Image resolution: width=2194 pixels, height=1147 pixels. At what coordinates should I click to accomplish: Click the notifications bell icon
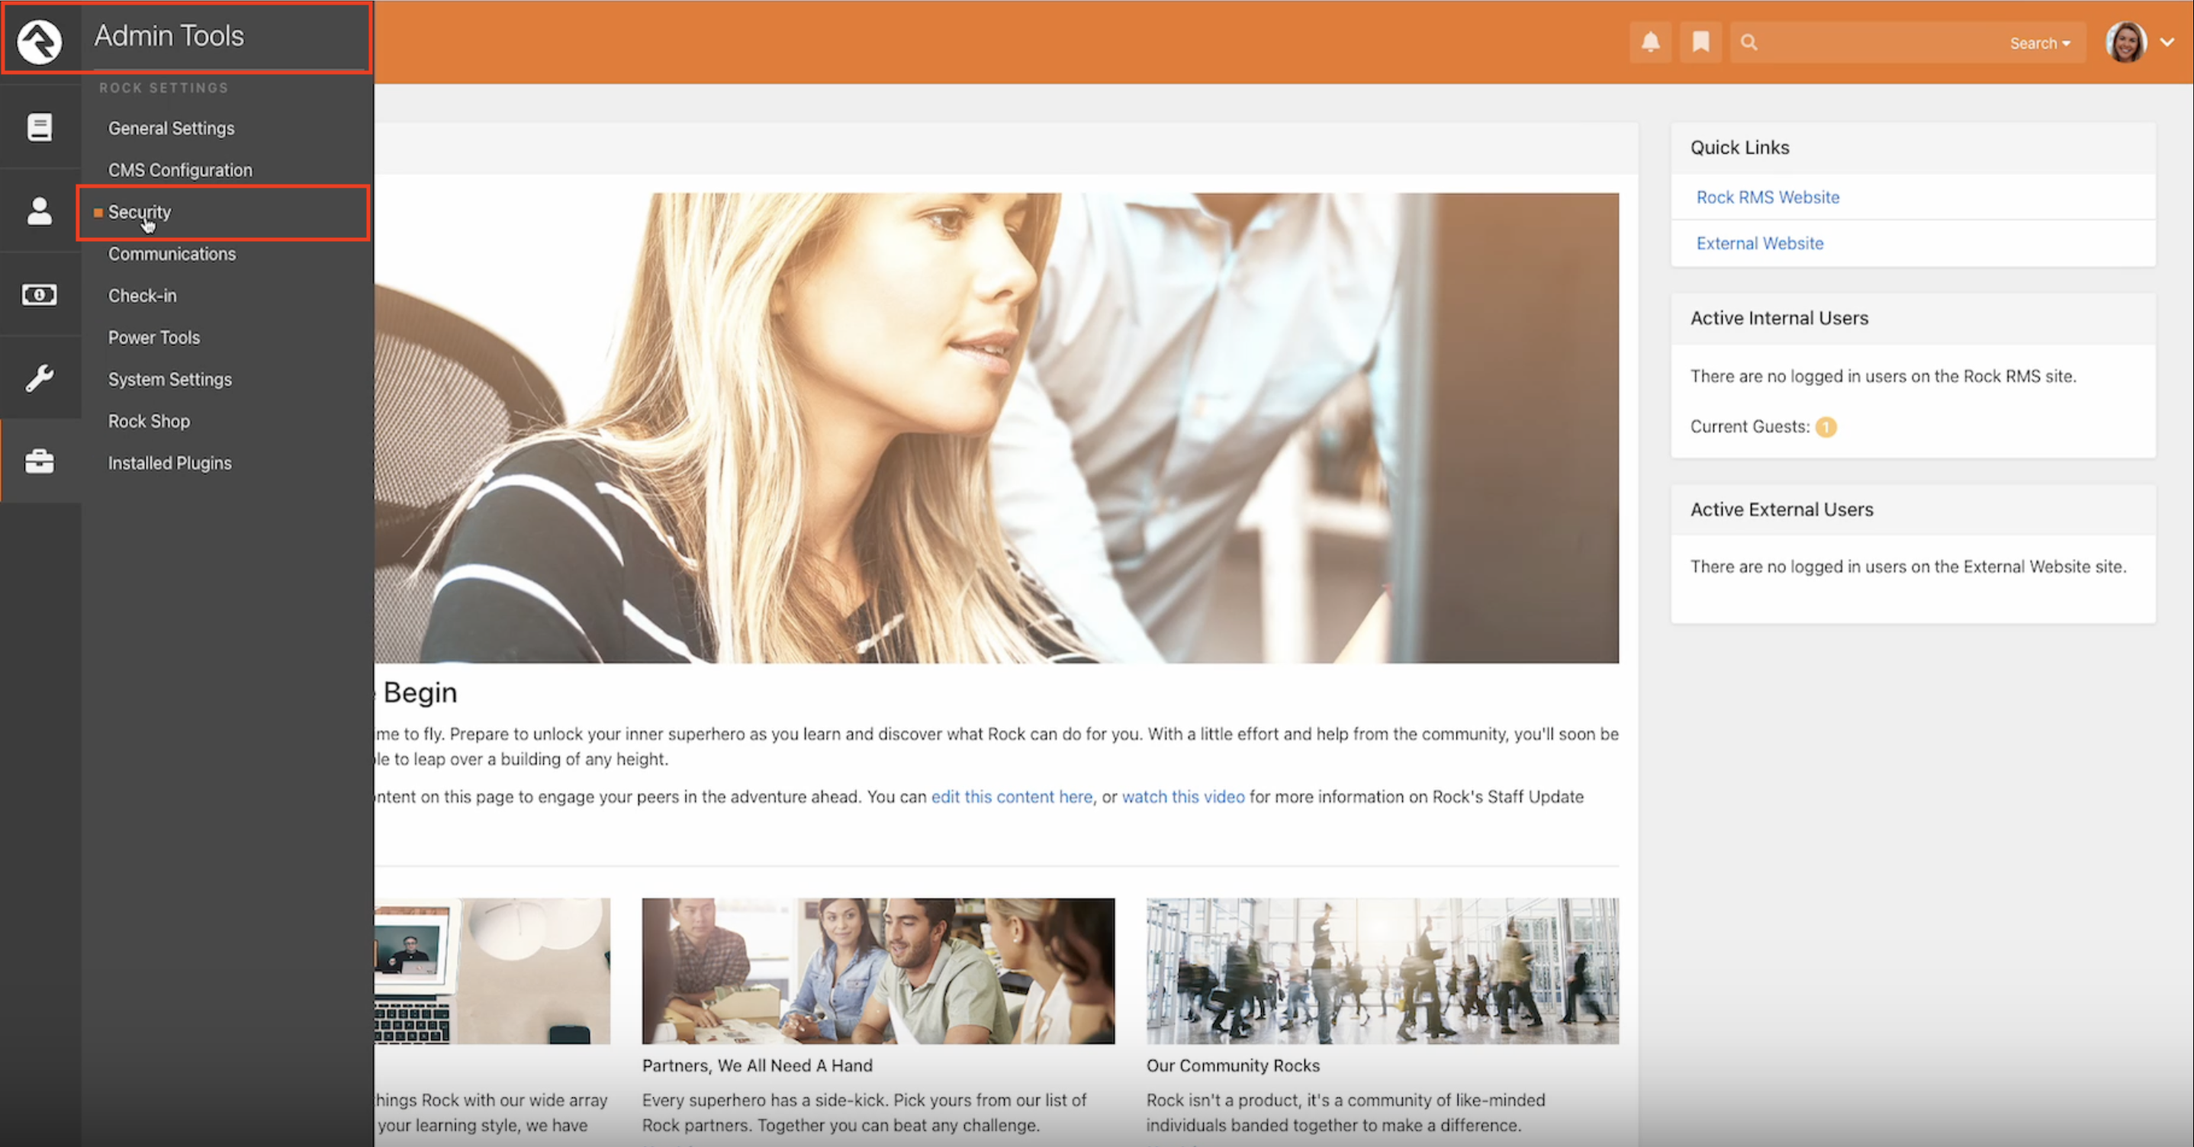pyautogui.click(x=1651, y=42)
